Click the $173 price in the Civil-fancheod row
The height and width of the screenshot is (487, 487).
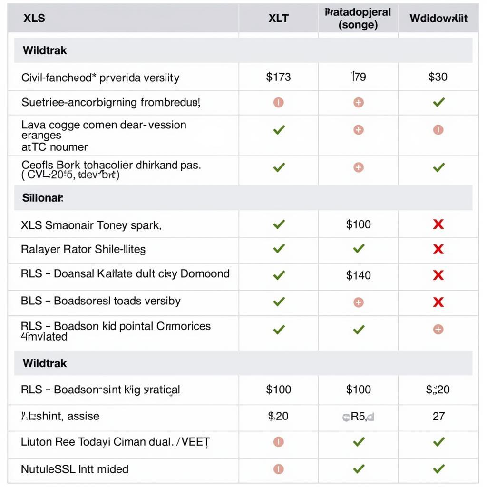tap(279, 77)
